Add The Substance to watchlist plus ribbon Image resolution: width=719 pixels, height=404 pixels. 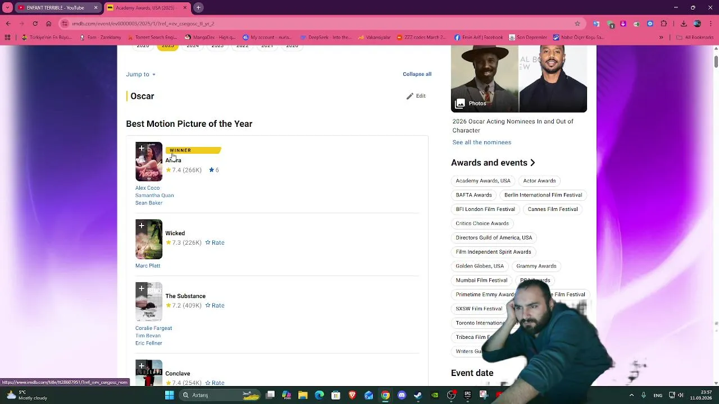(142, 289)
